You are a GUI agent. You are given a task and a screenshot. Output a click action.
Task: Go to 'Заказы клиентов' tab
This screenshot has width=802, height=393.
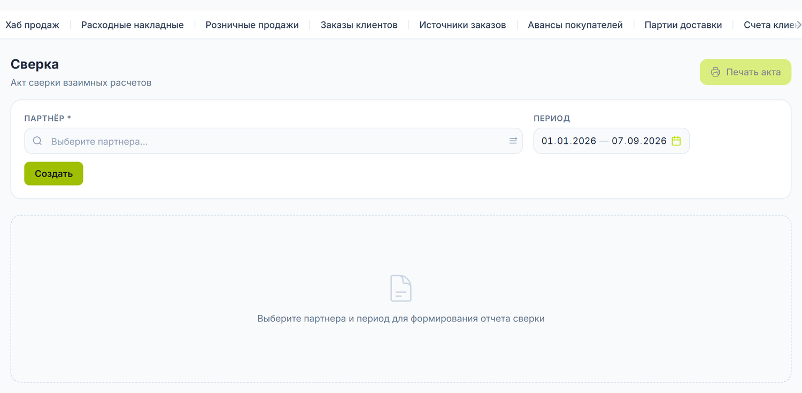coord(359,25)
